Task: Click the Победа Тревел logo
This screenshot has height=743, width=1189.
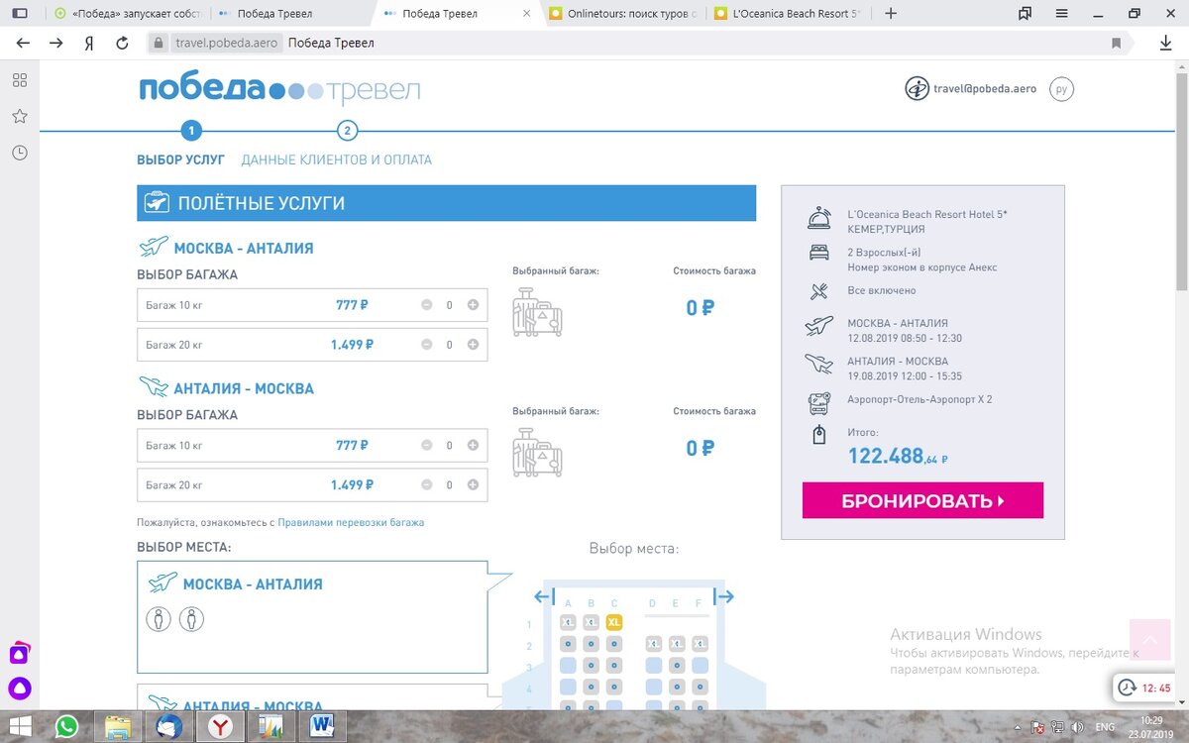Action: 279,89
